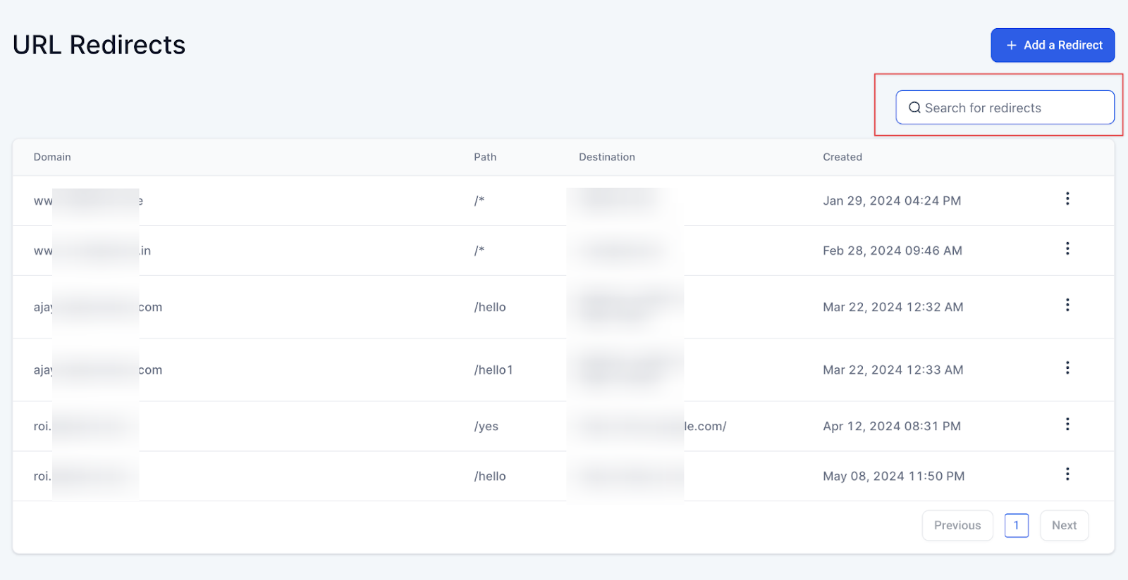Open three-dot menu for /hello1 redirect
This screenshot has height=580, width=1128.
[x=1067, y=368]
